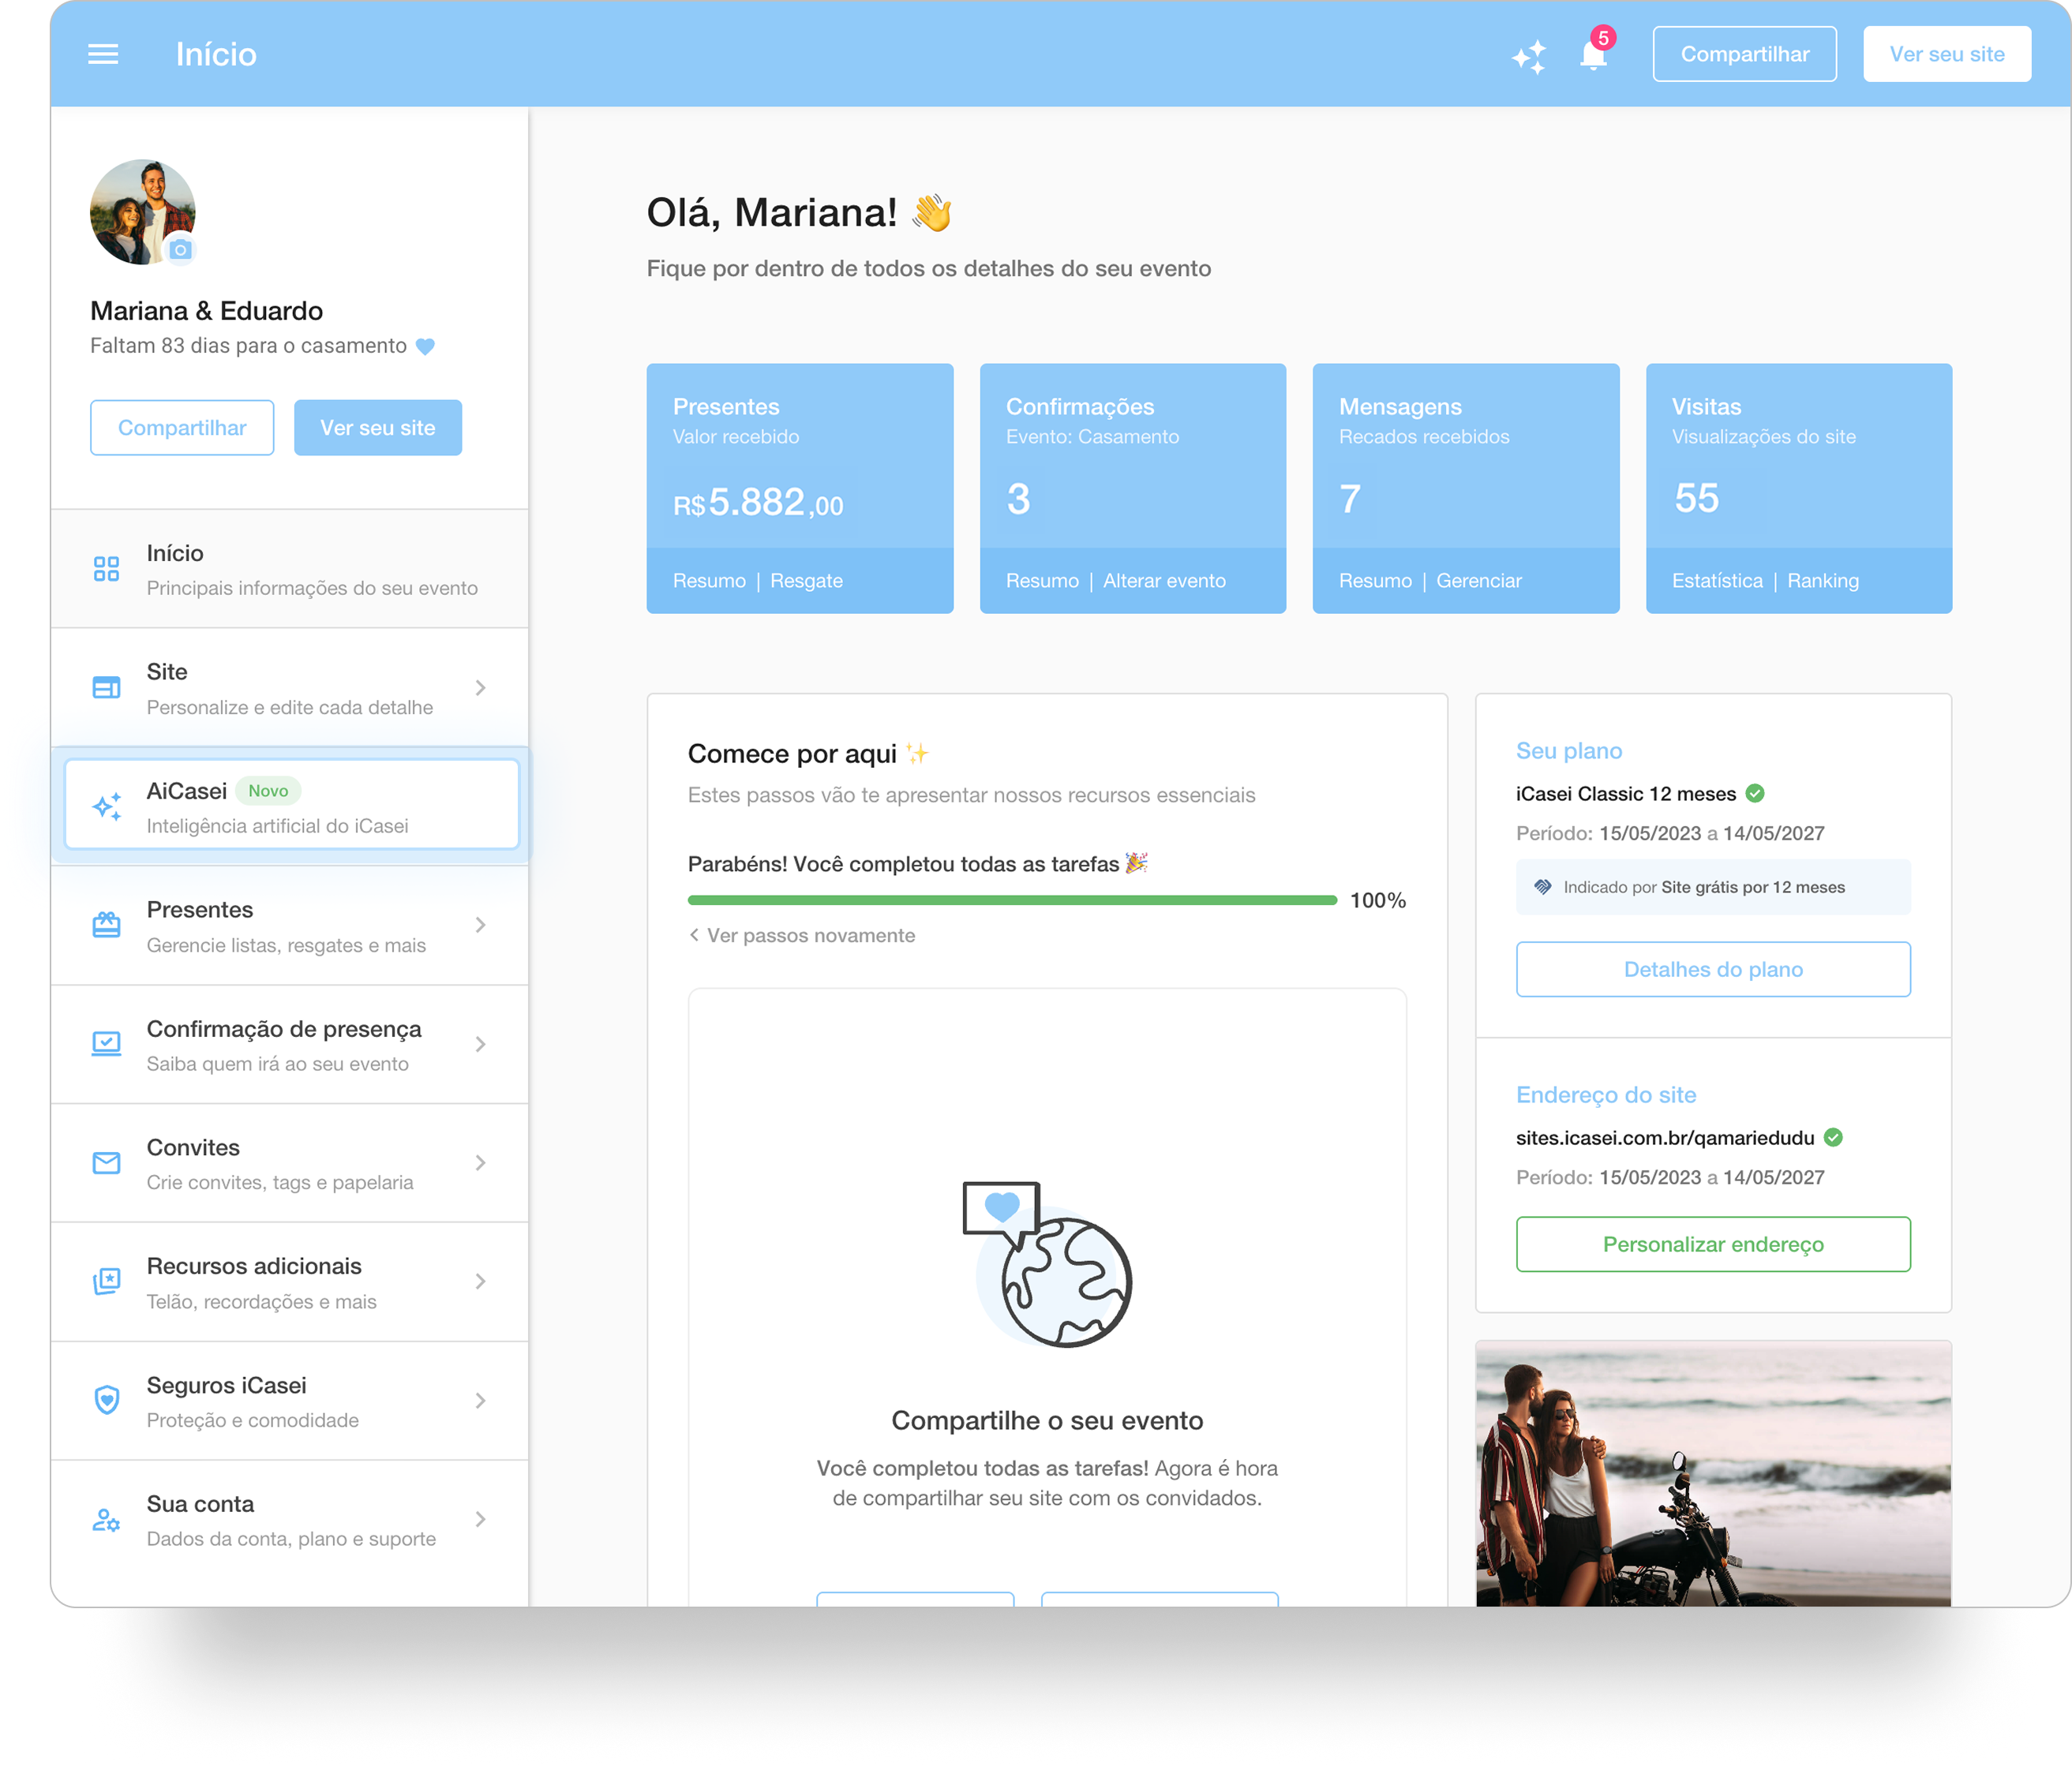This screenshot has width=2072, height=1766.
Task: Expand the Presentes sidebar chevron
Action: (x=481, y=925)
